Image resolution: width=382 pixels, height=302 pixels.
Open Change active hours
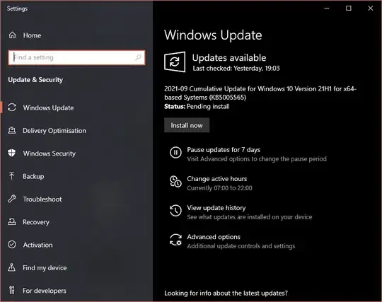coord(217,179)
